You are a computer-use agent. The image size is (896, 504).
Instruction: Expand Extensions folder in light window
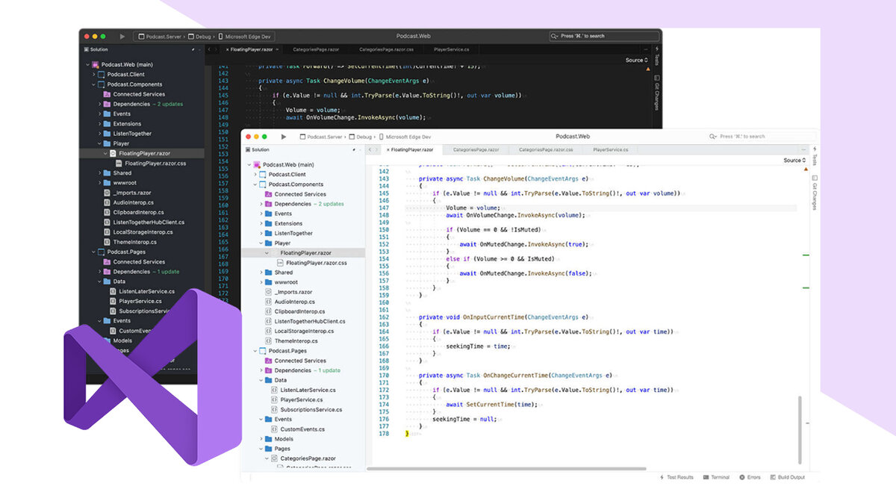[x=261, y=223]
